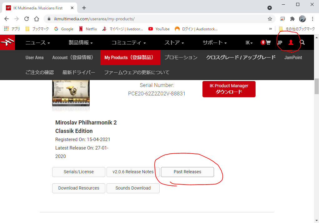Click the user account icon
The height and width of the screenshot is (223, 319).
[x=291, y=42]
